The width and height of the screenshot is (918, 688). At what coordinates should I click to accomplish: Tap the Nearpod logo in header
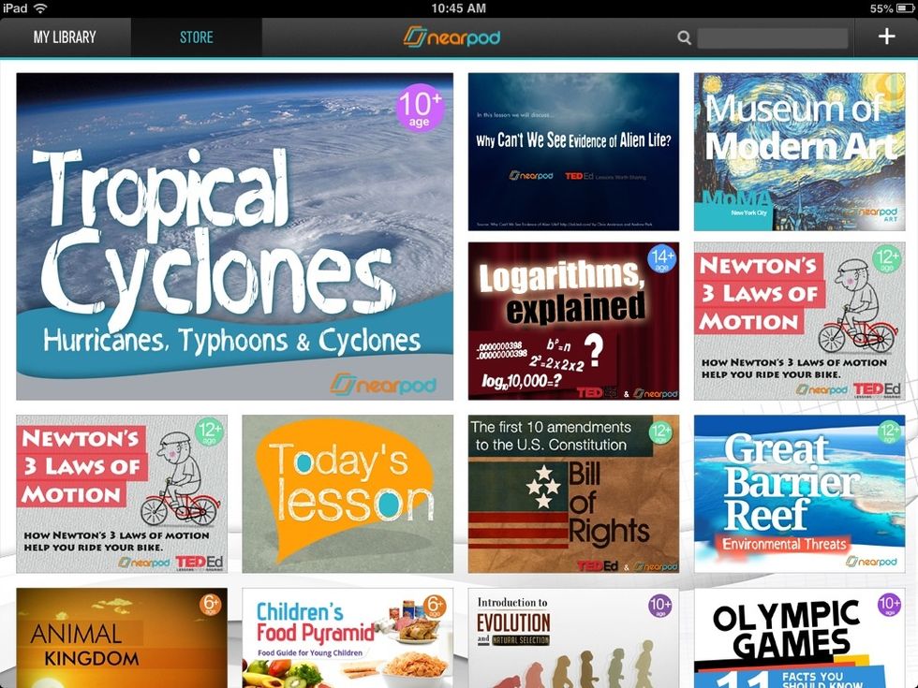tap(452, 37)
